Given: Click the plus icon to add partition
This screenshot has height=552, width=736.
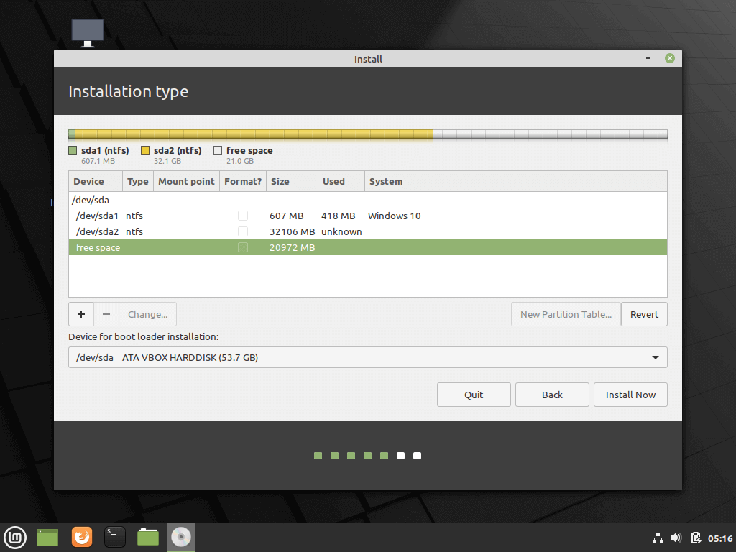Looking at the screenshot, I should coord(81,314).
